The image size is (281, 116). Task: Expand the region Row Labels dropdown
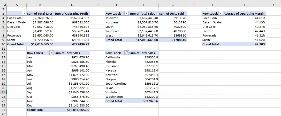click(x=126, y=14)
